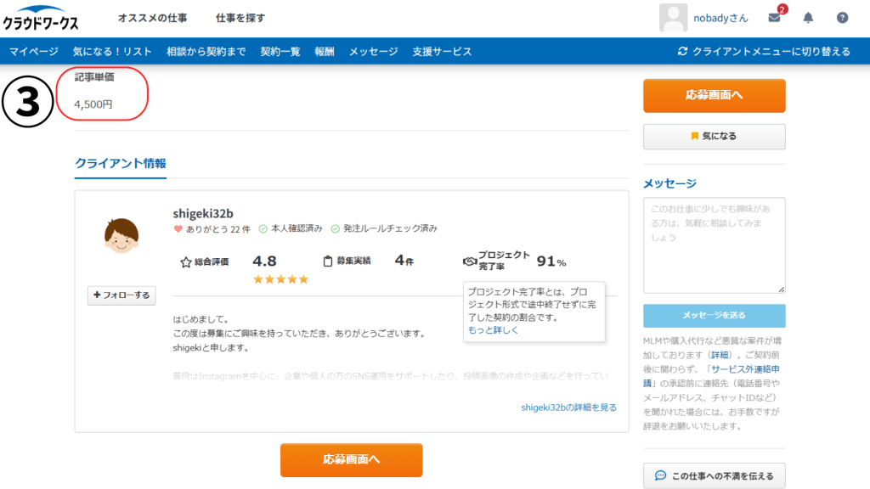Expand the nobadyさん account menu
This screenshot has height=489, width=870.
[x=721, y=18]
